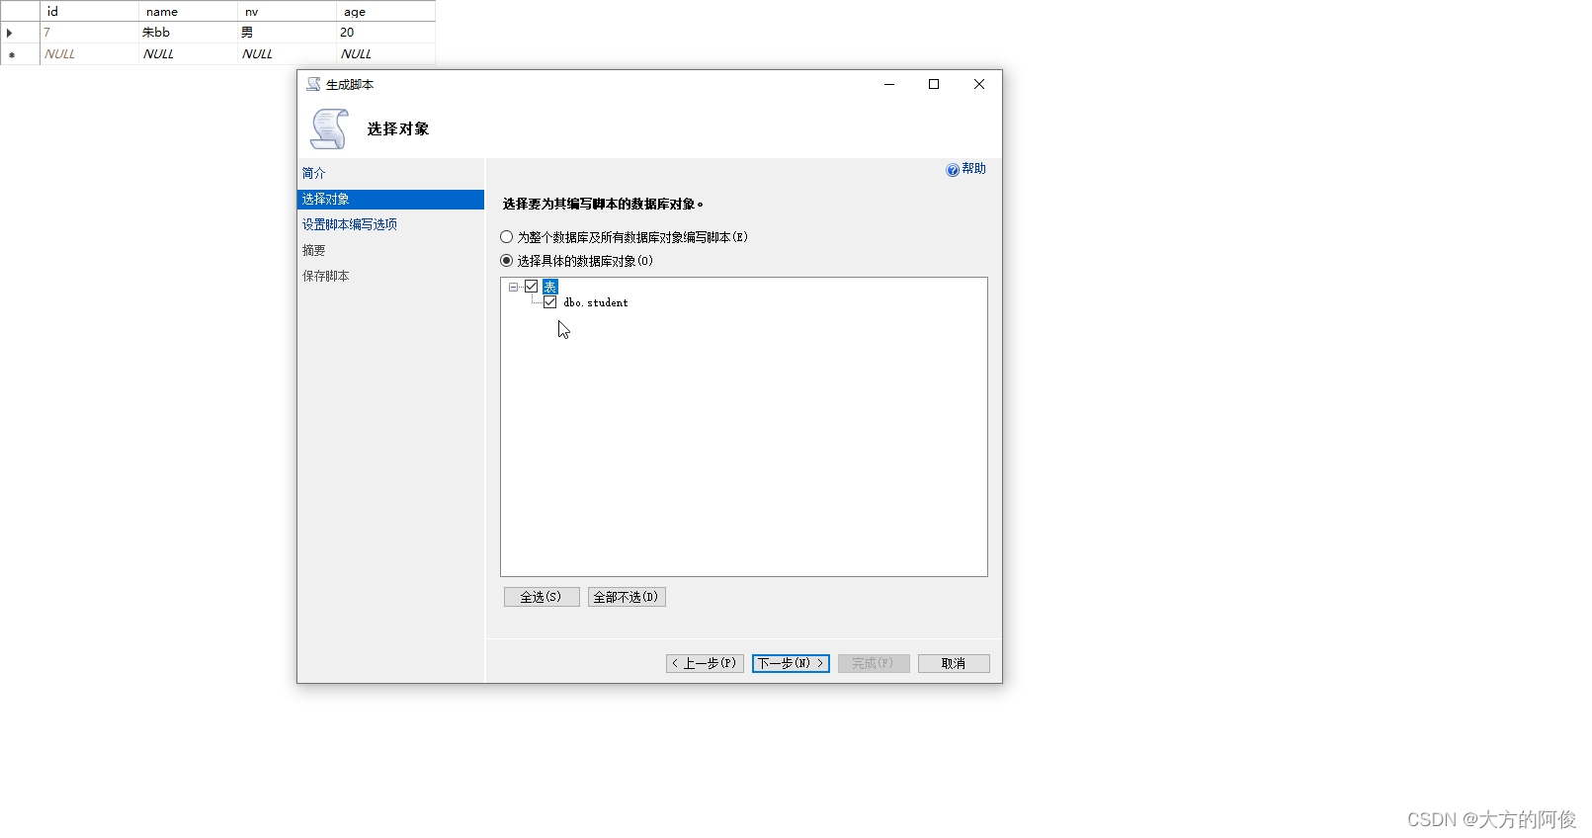The width and height of the screenshot is (1592, 838).
Task: Click the 全选 select all button
Action: coord(541,597)
